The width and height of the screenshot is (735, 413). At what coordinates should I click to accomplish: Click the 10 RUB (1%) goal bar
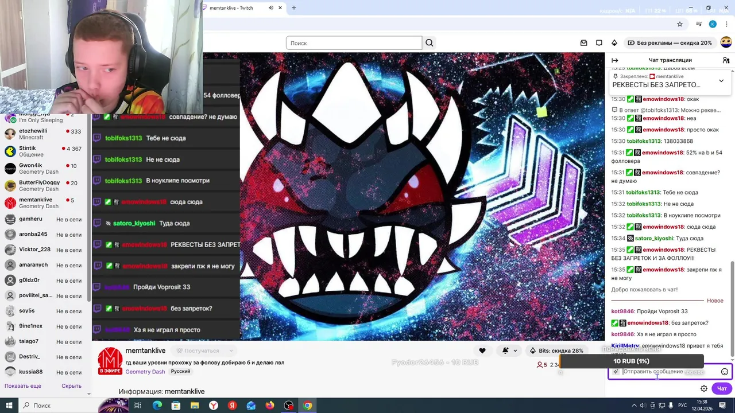click(x=632, y=361)
